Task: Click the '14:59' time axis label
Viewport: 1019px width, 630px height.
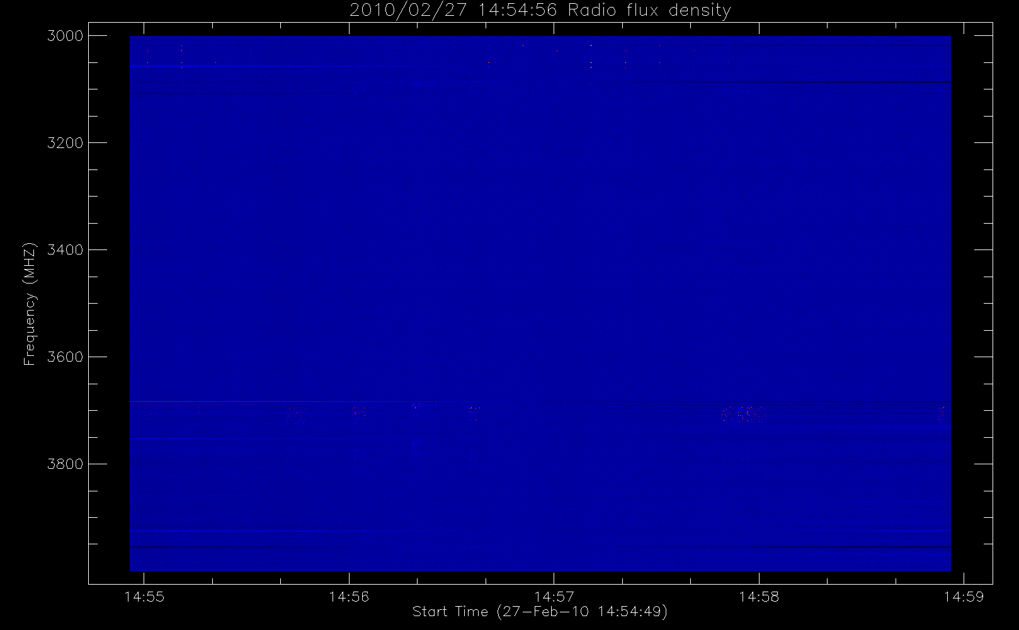Action: 964,597
